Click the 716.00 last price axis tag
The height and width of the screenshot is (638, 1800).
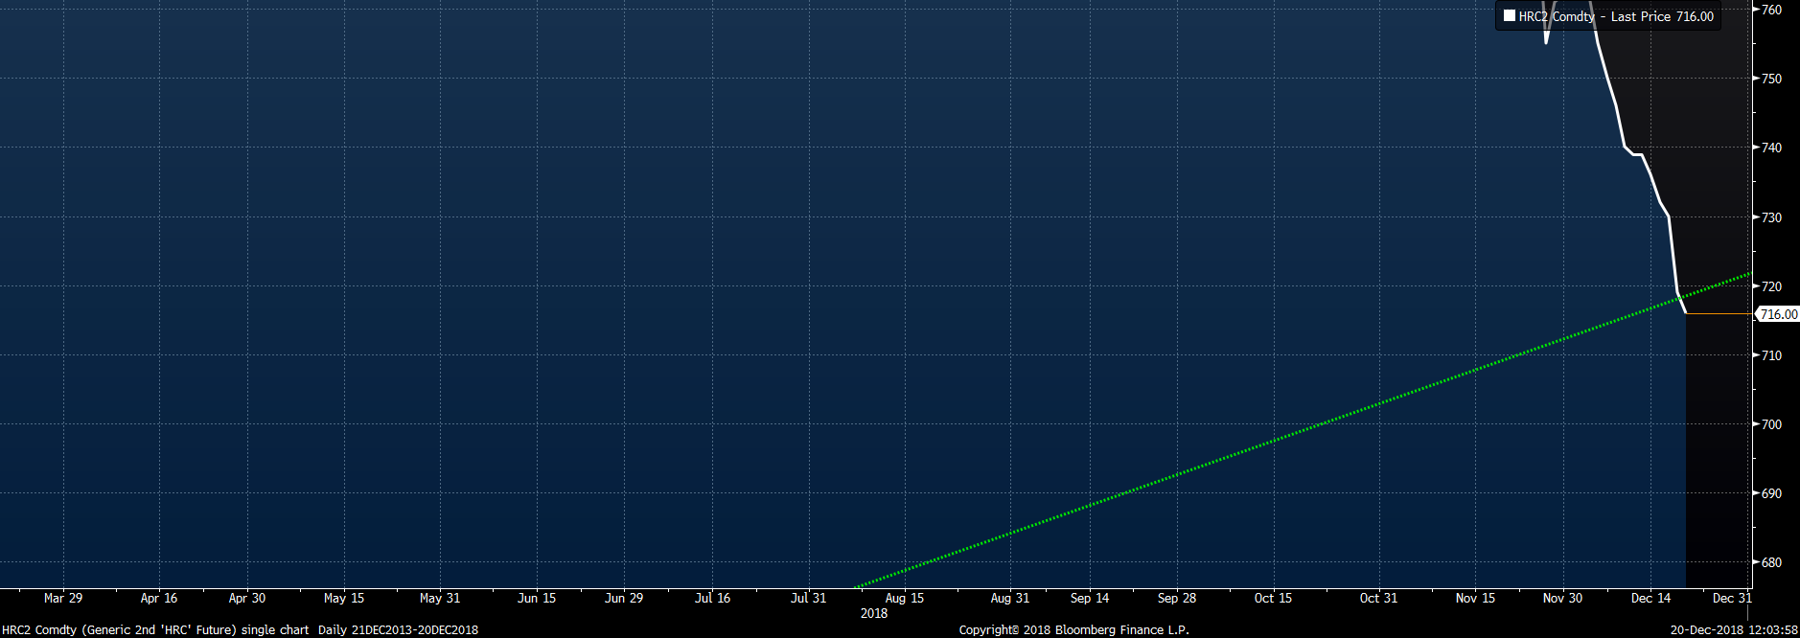click(1778, 314)
